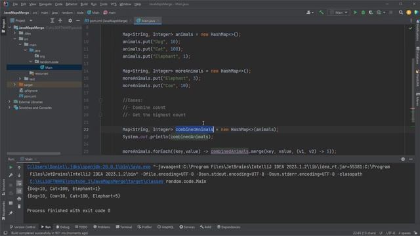
Task: Expand the .idea folder
Action: tap(15, 33)
